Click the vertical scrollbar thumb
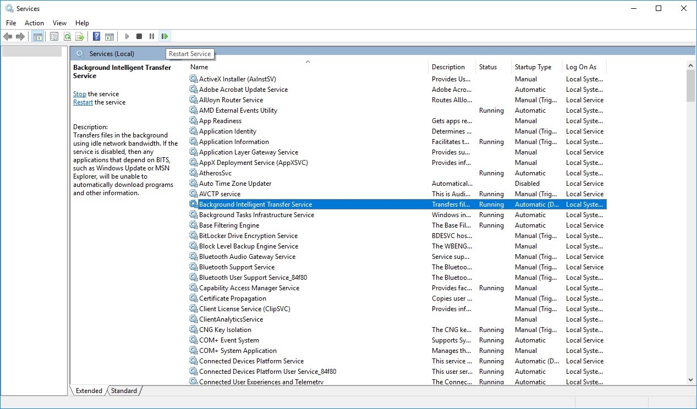 (691, 86)
